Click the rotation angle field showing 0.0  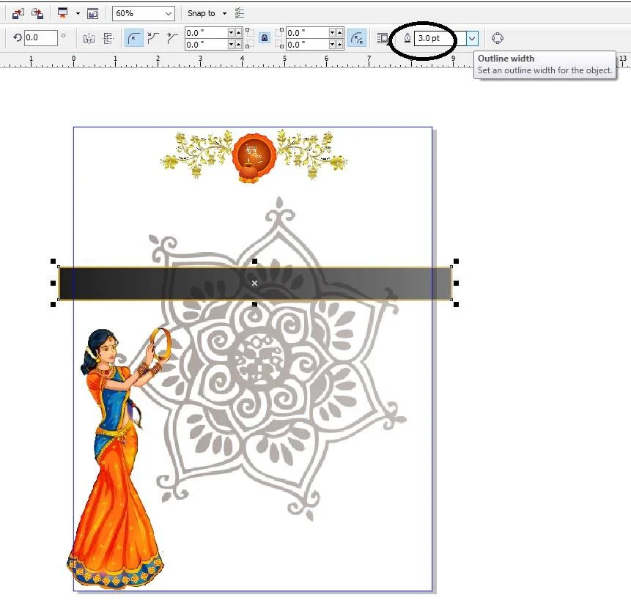[40, 38]
